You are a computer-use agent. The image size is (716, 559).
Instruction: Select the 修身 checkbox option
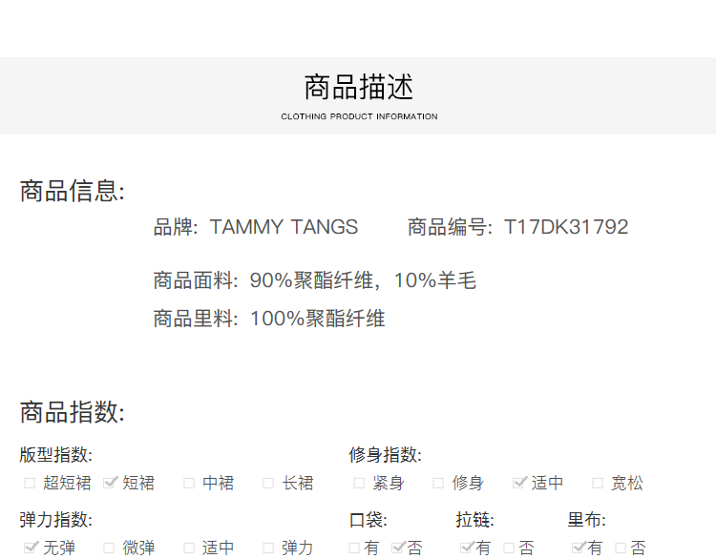(x=438, y=484)
